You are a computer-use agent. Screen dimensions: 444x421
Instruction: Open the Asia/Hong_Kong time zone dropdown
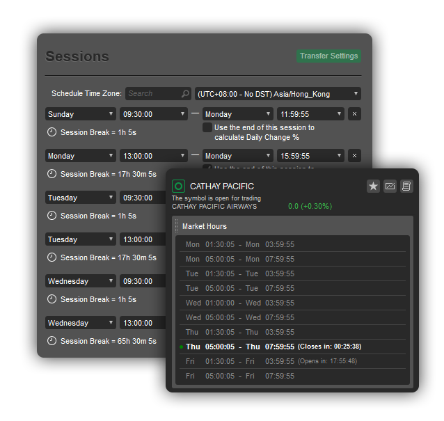click(x=278, y=94)
